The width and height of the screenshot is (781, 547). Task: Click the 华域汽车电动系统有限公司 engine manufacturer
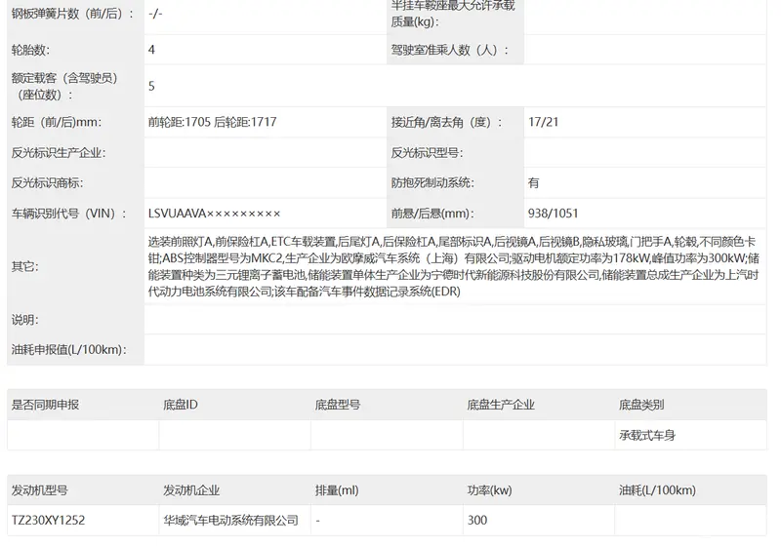click(x=230, y=521)
